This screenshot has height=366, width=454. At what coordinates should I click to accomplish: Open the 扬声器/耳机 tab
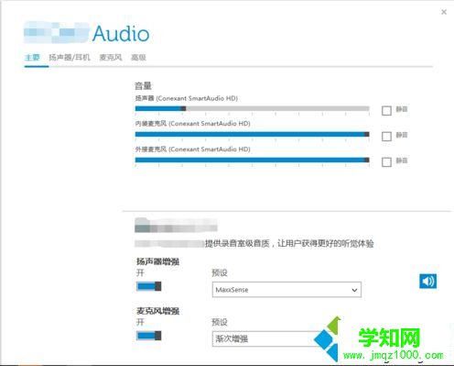[x=70, y=57]
